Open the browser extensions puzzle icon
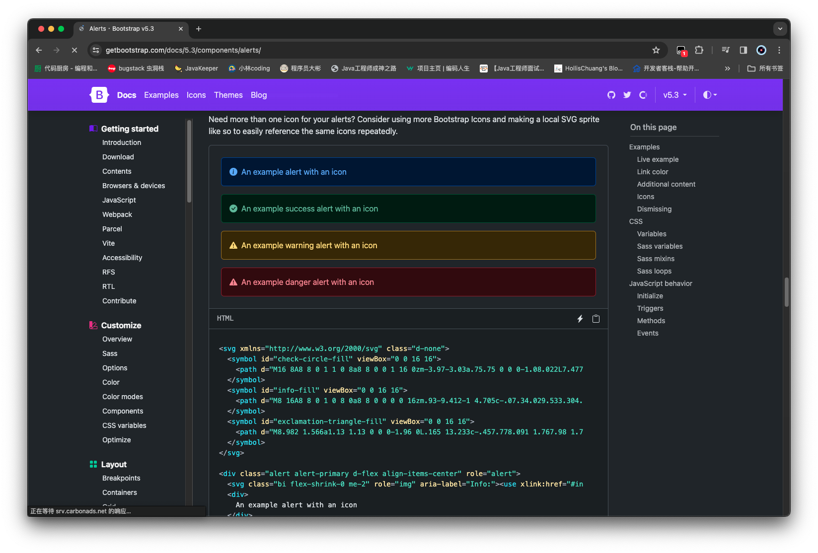The width and height of the screenshot is (818, 553). click(x=699, y=50)
